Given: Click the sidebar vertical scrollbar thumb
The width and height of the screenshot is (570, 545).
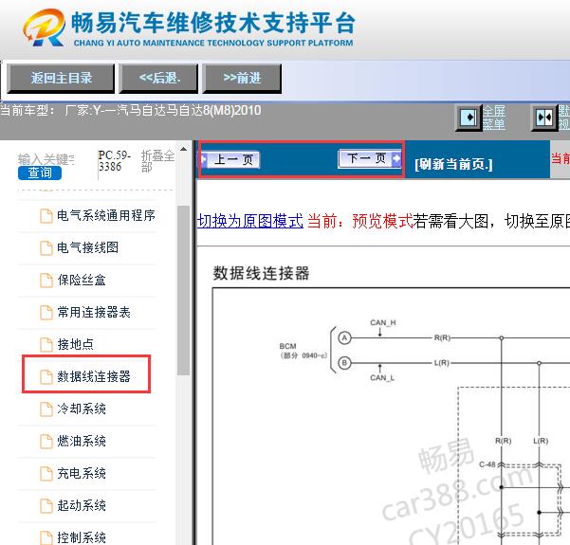Looking at the screenshot, I should click(184, 290).
